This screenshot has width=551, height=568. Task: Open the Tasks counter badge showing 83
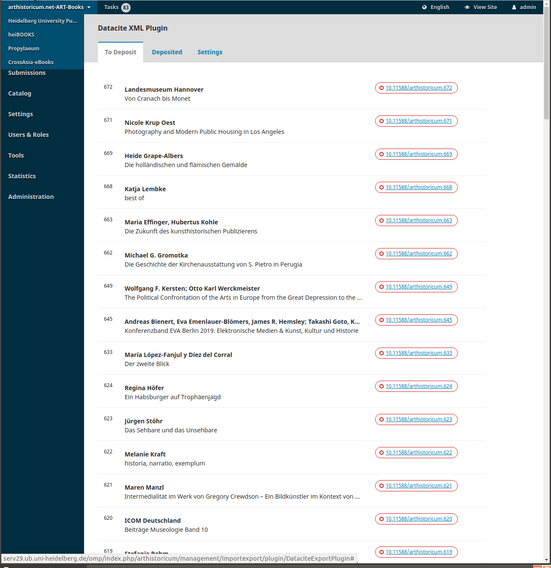click(126, 7)
